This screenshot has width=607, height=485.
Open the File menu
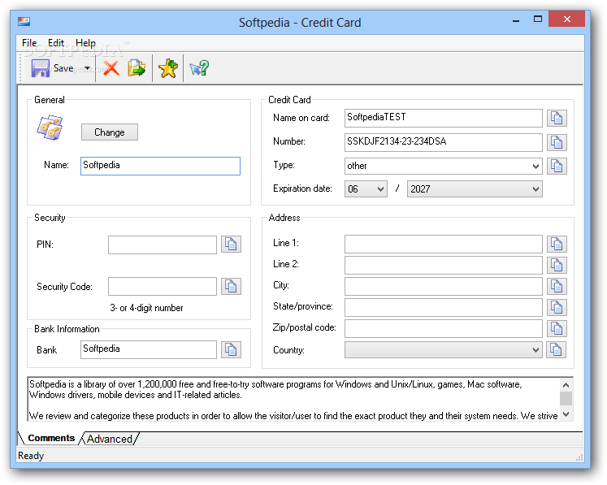(29, 42)
